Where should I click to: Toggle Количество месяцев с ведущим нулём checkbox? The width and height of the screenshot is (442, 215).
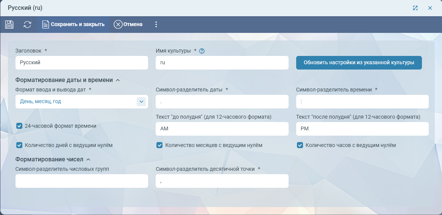click(x=160, y=145)
